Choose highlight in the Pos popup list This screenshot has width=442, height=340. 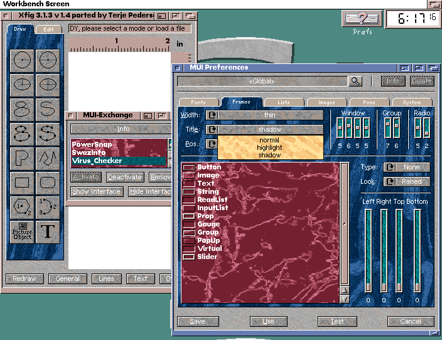tap(269, 147)
